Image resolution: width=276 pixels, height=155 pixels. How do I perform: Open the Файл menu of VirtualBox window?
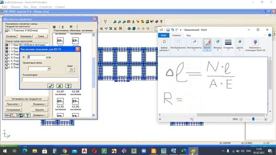pos(5,7)
